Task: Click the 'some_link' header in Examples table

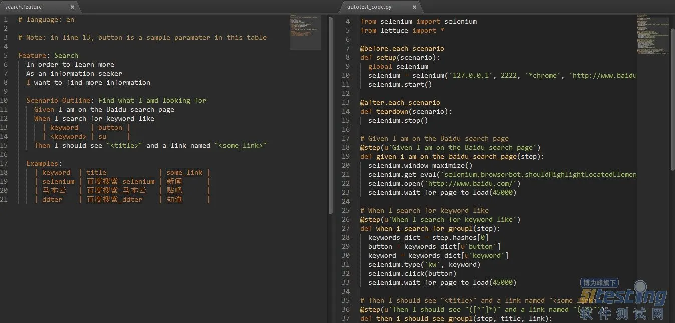Action: [x=184, y=172]
